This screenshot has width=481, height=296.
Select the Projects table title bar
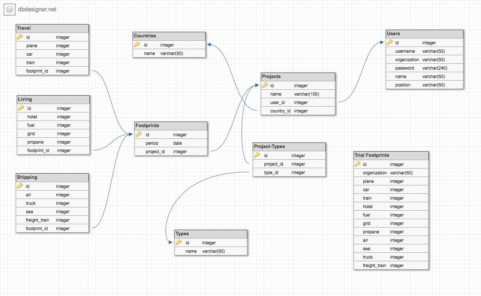coord(297,77)
